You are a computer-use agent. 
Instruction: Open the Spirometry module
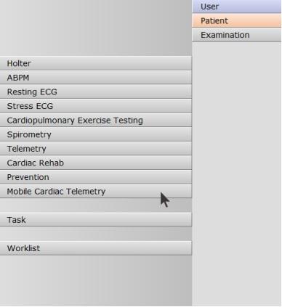[x=96, y=134]
